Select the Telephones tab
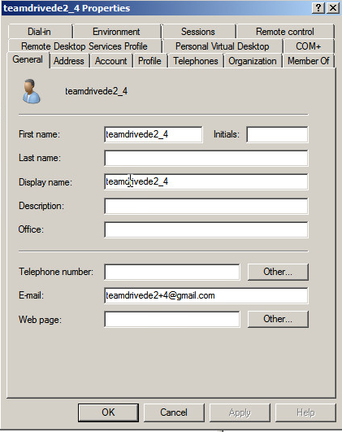The height and width of the screenshot is (432, 342). 196,61
